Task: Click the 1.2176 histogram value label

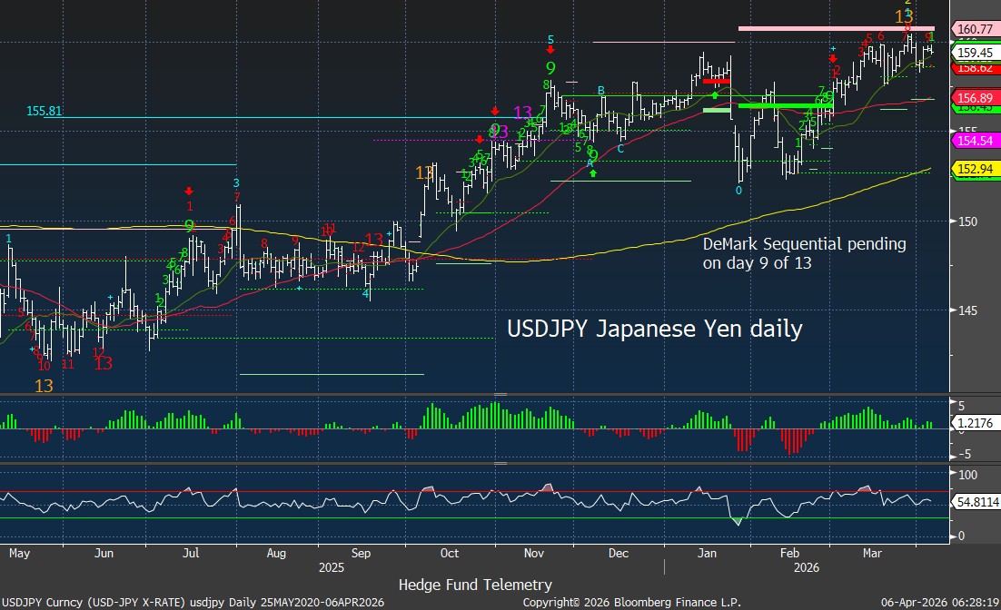Action: [x=975, y=422]
